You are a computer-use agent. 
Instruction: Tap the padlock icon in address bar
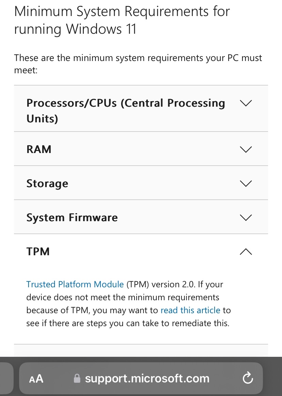(77, 378)
